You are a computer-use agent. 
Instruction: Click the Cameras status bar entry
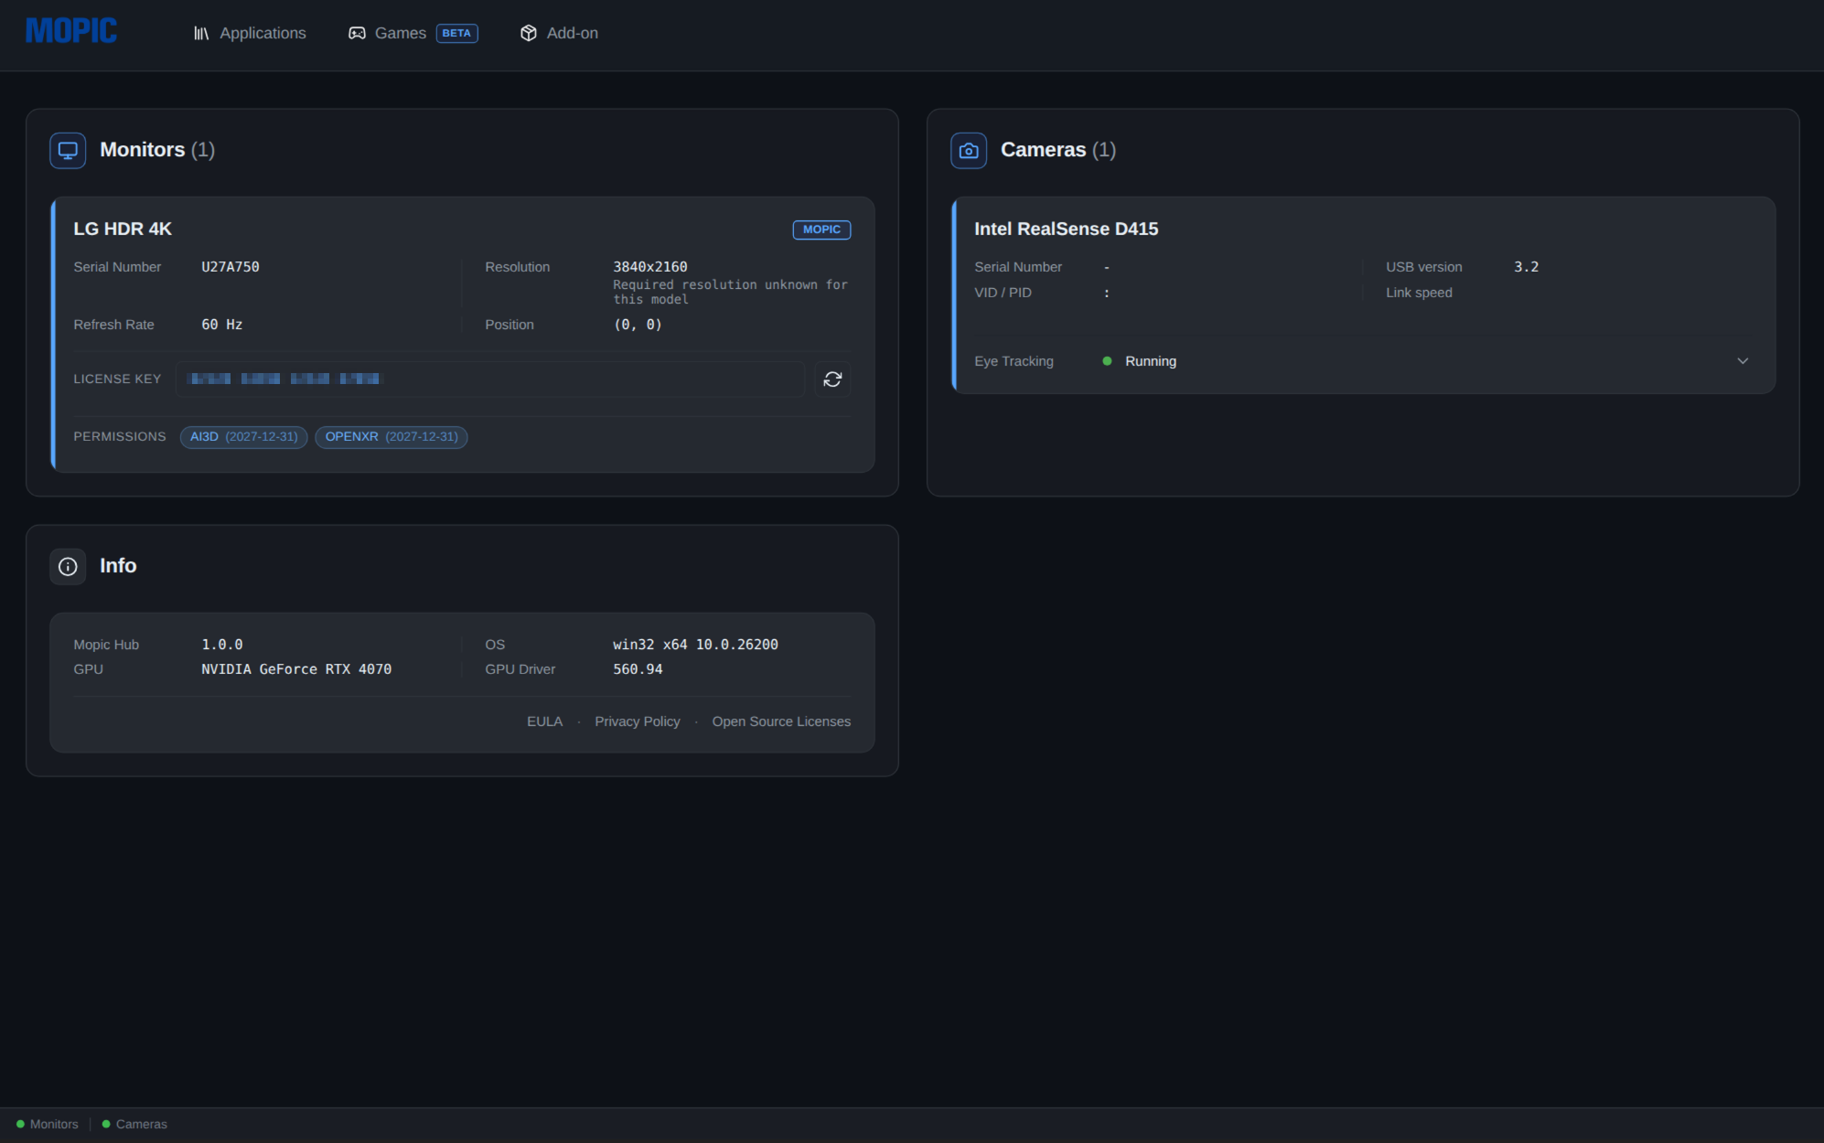coord(134,1124)
